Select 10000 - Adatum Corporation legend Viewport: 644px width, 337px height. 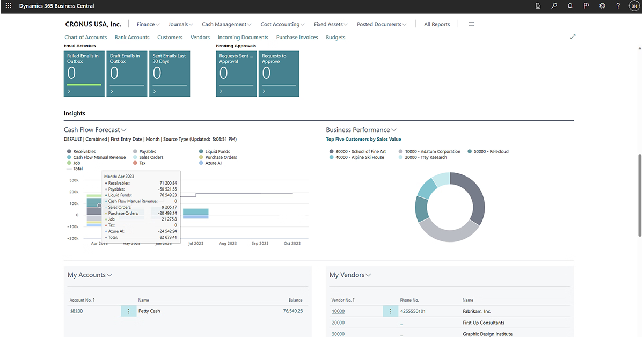click(429, 152)
